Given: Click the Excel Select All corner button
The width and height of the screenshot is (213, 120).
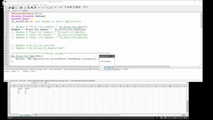Looking at the screenshot, I should [9, 86].
